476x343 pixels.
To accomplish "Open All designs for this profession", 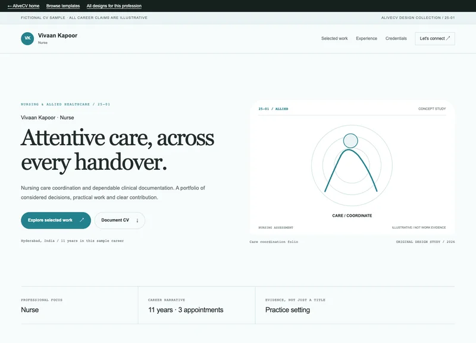I will pos(114,6).
